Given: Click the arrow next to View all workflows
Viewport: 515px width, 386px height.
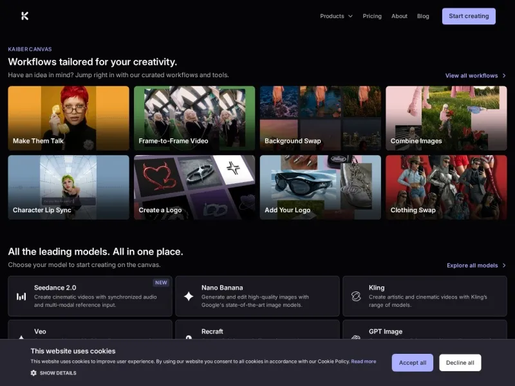Looking at the screenshot, I should pyautogui.click(x=504, y=75).
